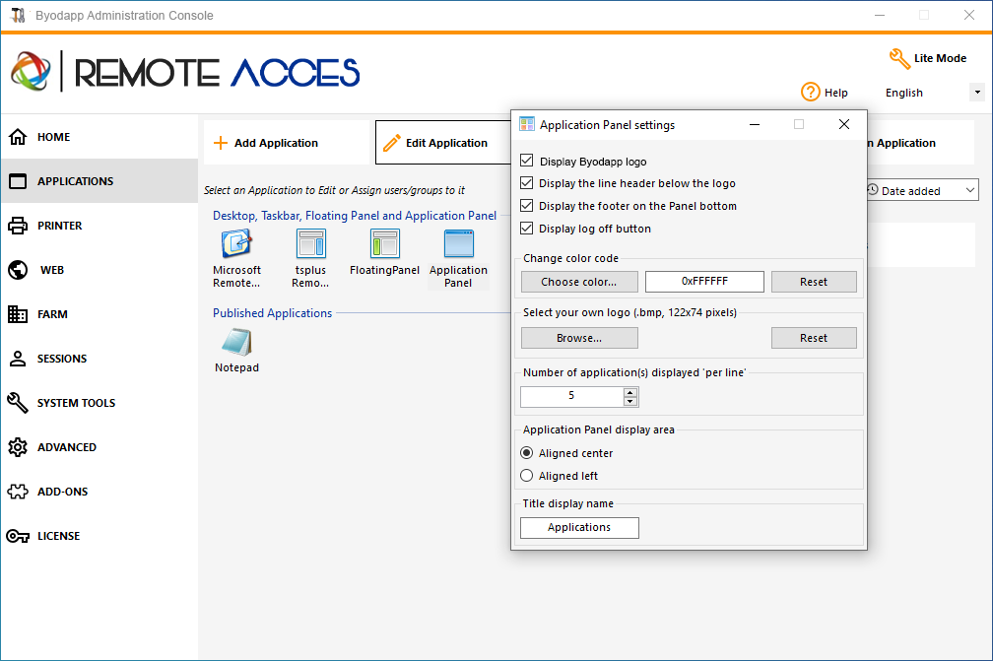The width and height of the screenshot is (993, 661).
Task: Open the English language dropdown
Action: [977, 93]
